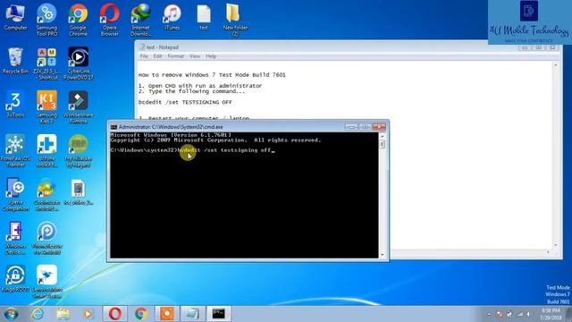572x322 pixels.
Task: Select the test file on desktop
Action: pyautogui.click(x=204, y=17)
